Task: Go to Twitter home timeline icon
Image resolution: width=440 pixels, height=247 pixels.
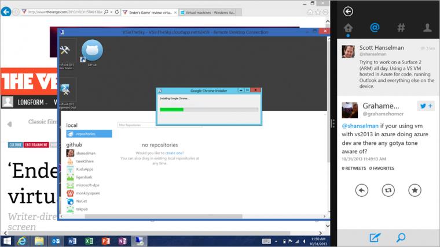Action: 348,28
